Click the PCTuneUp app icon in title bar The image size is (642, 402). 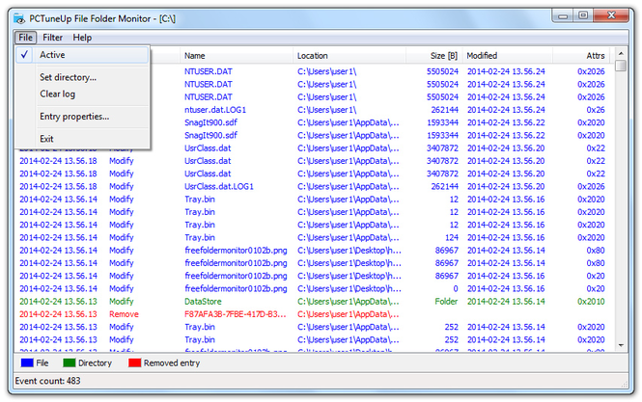(x=19, y=19)
